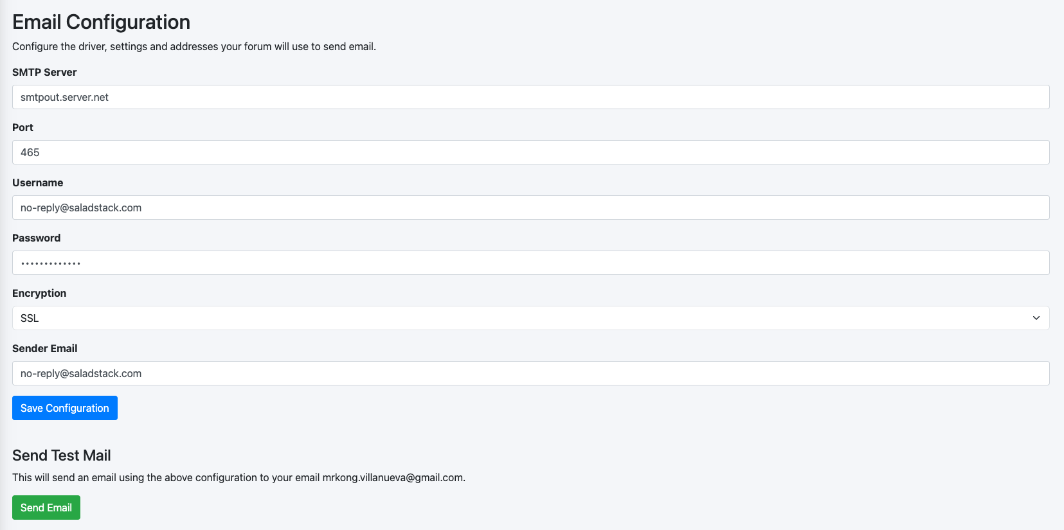Click the "Sender Email" field label

point(45,348)
